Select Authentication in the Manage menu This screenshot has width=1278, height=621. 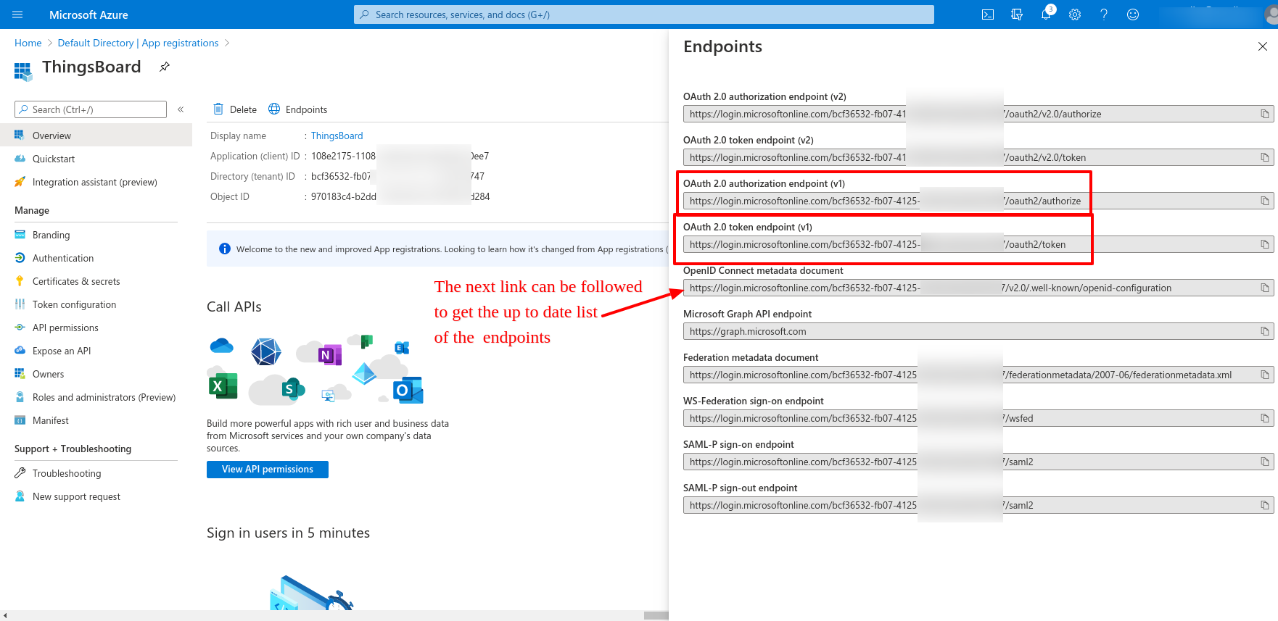pos(63,258)
